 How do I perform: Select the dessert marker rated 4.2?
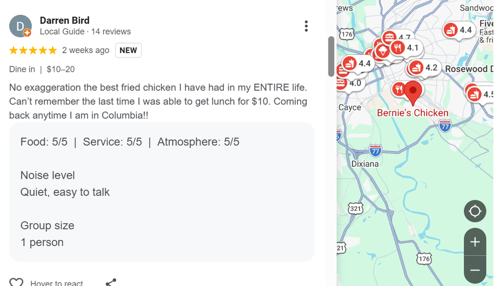422,68
